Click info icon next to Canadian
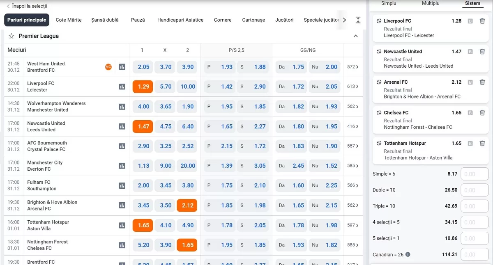The width and height of the screenshot is (493, 265). [408, 254]
